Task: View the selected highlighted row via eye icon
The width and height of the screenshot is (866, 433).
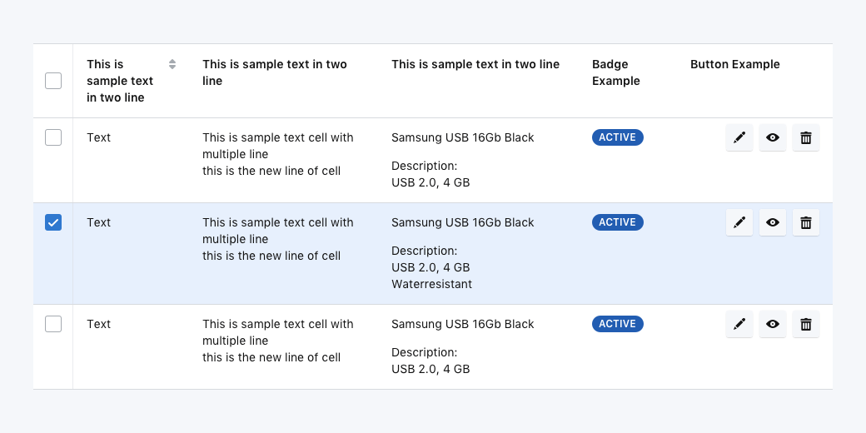Action: coord(773,223)
